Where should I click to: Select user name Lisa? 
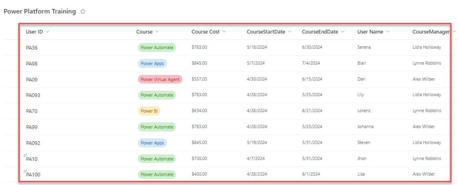[361, 174]
